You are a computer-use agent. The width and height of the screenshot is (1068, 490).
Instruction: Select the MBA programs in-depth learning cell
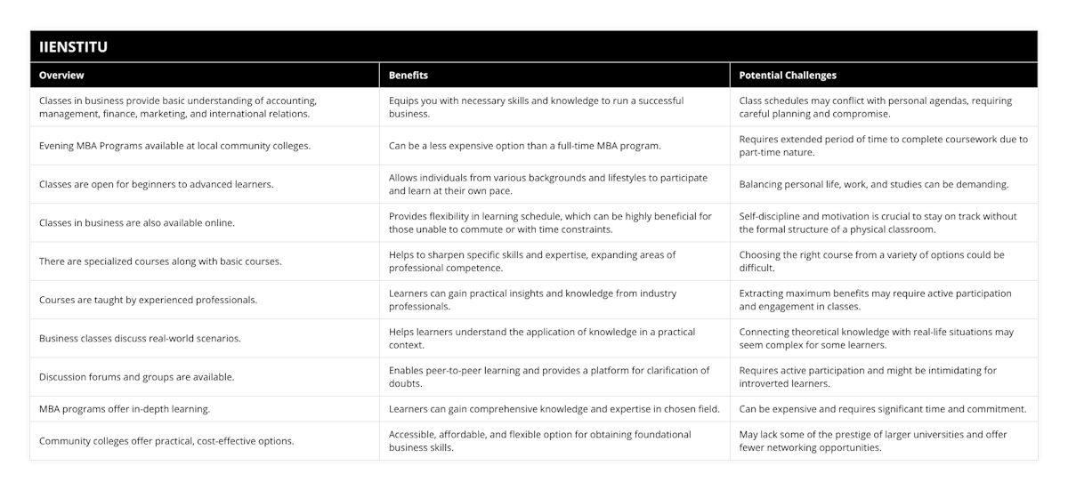point(205,409)
